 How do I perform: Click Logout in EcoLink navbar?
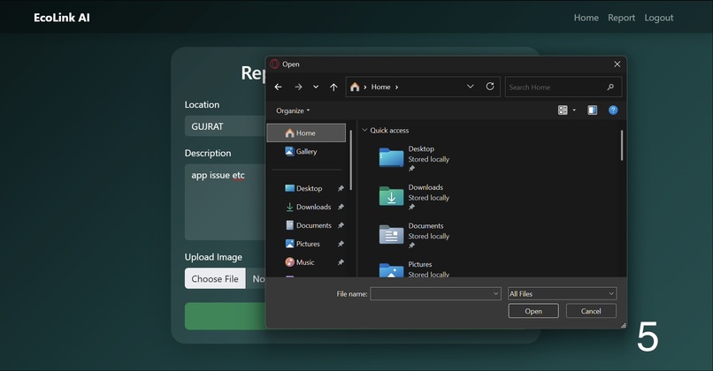point(658,18)
